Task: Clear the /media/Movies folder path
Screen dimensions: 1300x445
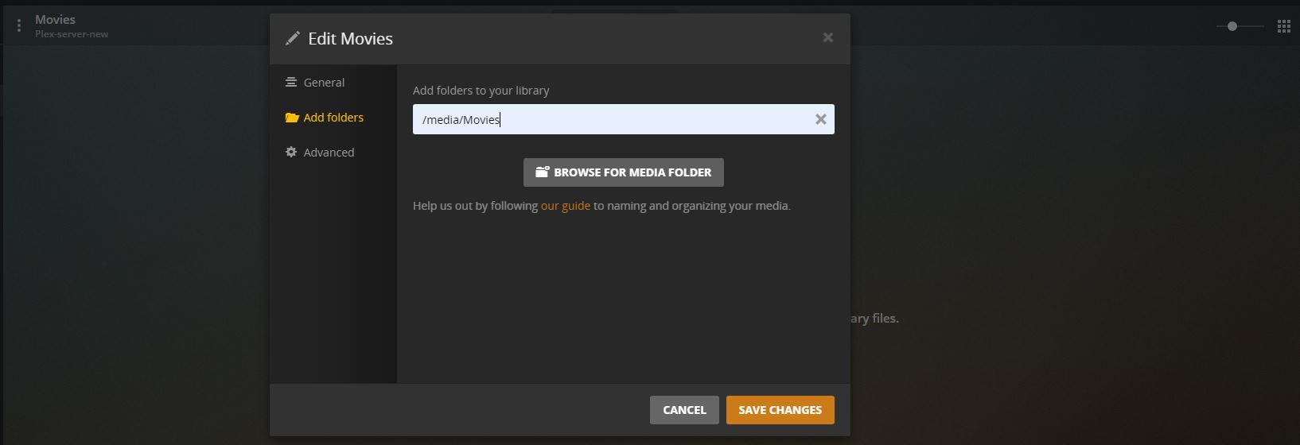Action: click(x=820, y=119)
